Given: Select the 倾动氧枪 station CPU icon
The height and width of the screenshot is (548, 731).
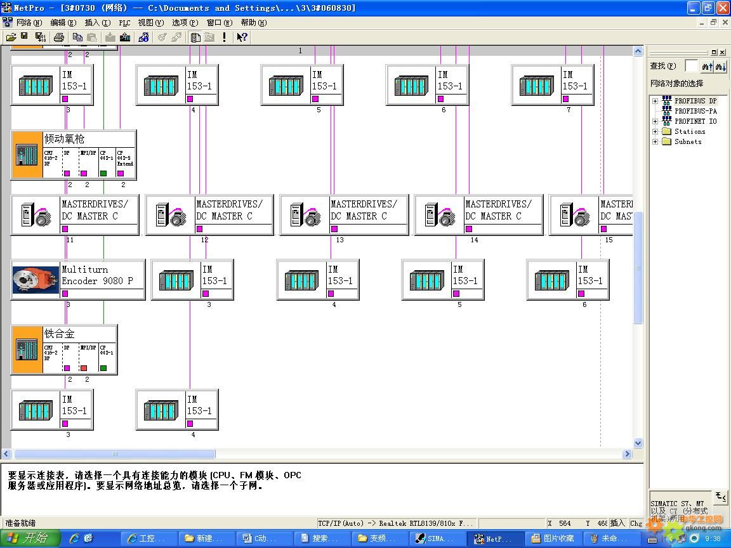Looking at the screenshot, I should tap(27, 155).
